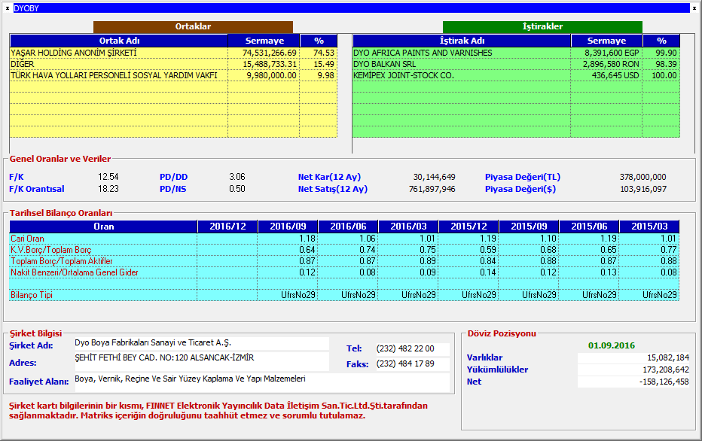Image resolution: width=702 pixels, height=441 pixels.
Task: Click the Net Satış value 761,897,946
Action: click(x=432, y=189)
